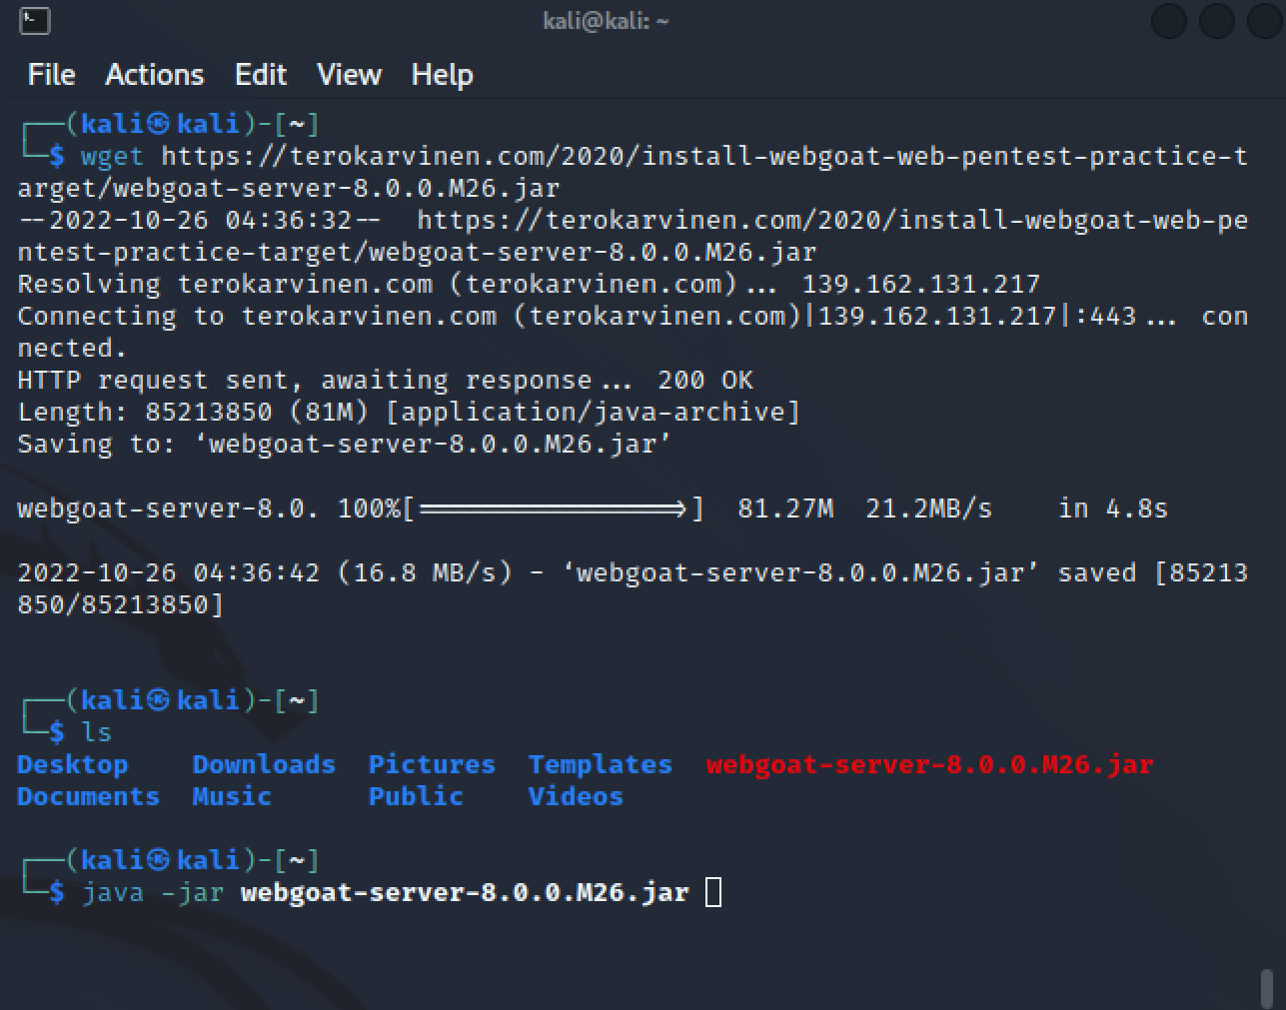The width and height of the screenshot is (1286, 1010).
Task: Click the Desktop directory in ls output
Action: [x=72, y=764]
